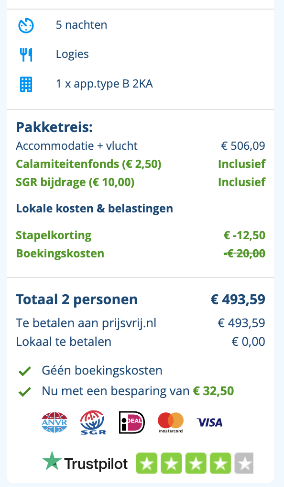Click the grey fifth Trustpilot rating star
The width and height of the screenshot is (284, 487).
[244, 463]
